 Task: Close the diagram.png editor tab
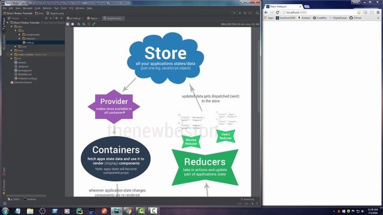(123, 19)
